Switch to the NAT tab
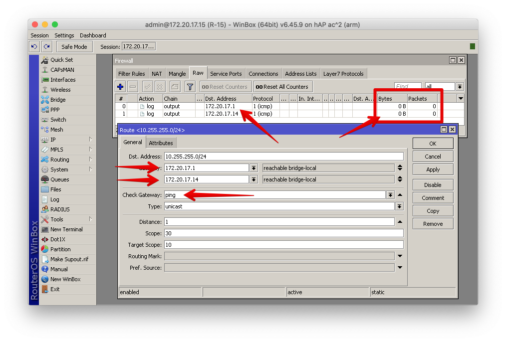Screen dimensions: 506x342 tap(157, 74)
